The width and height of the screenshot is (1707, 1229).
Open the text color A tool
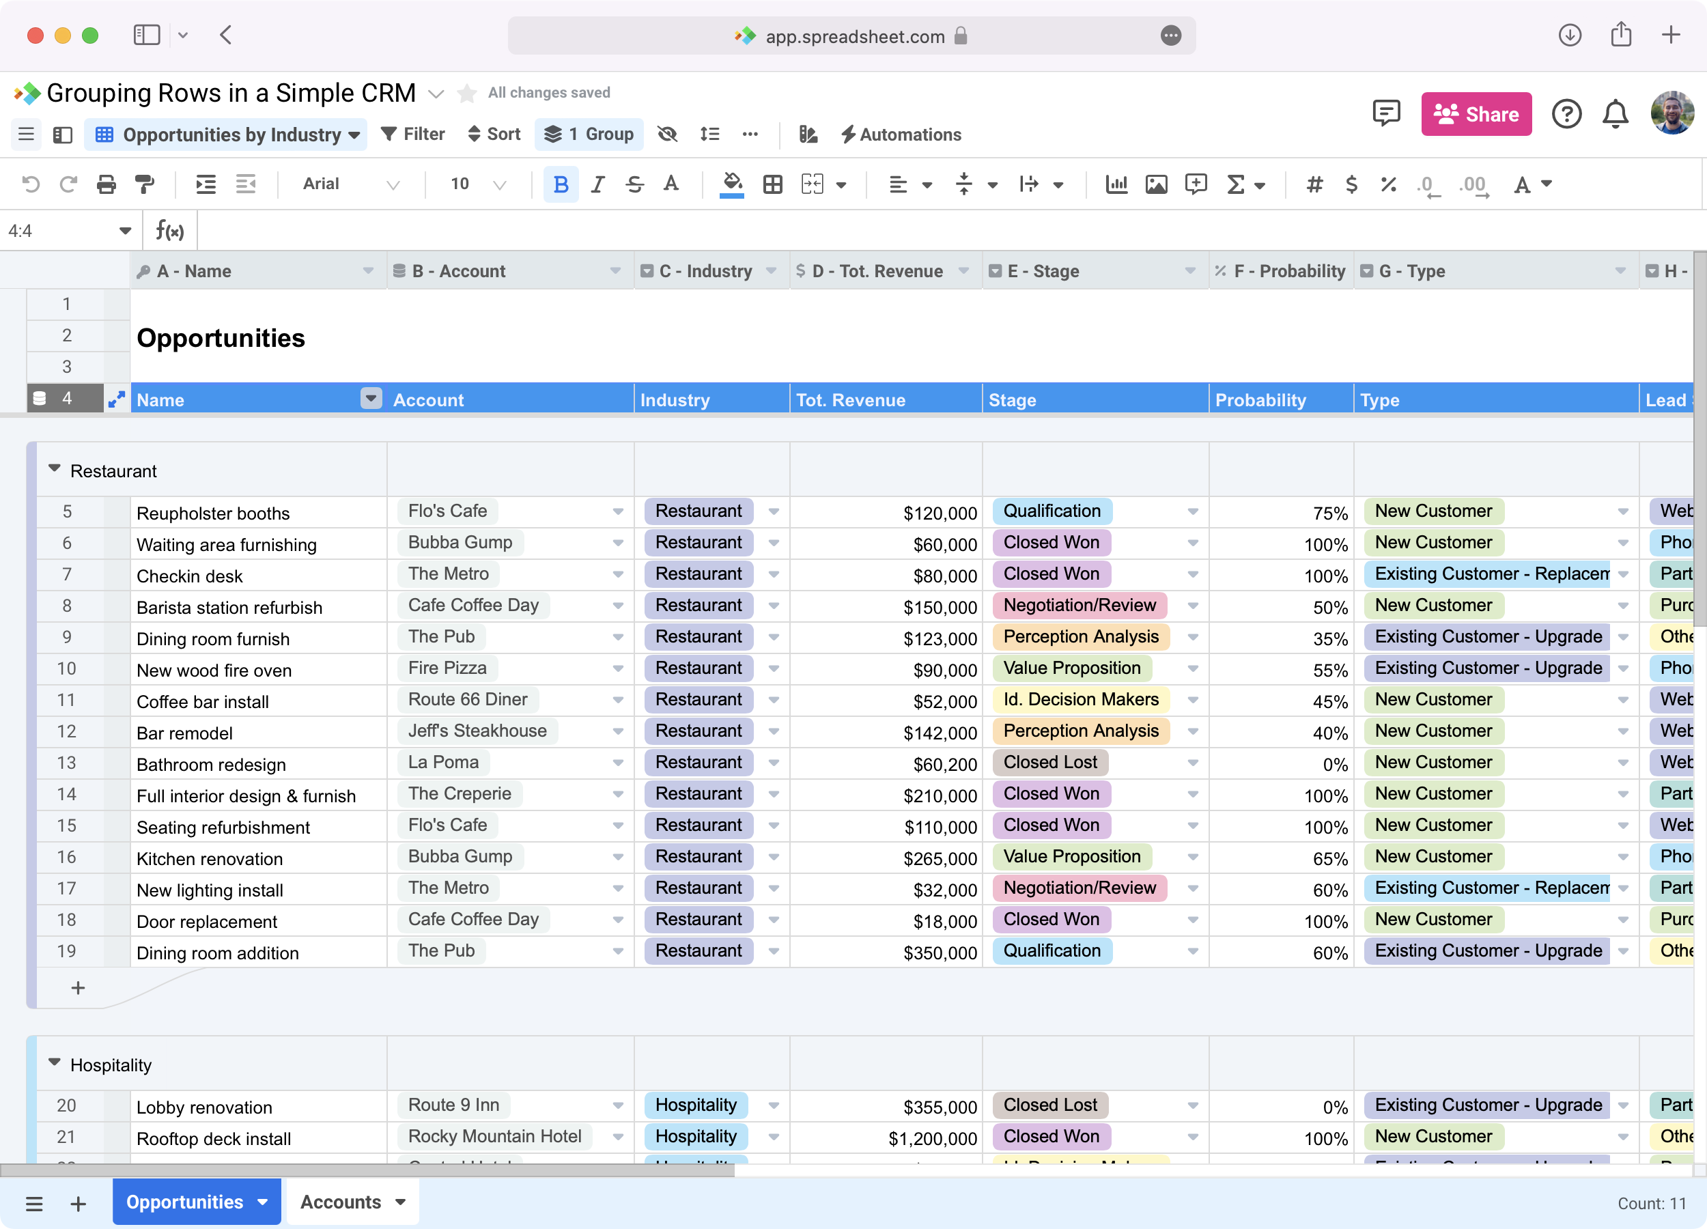tap(671, 184)
